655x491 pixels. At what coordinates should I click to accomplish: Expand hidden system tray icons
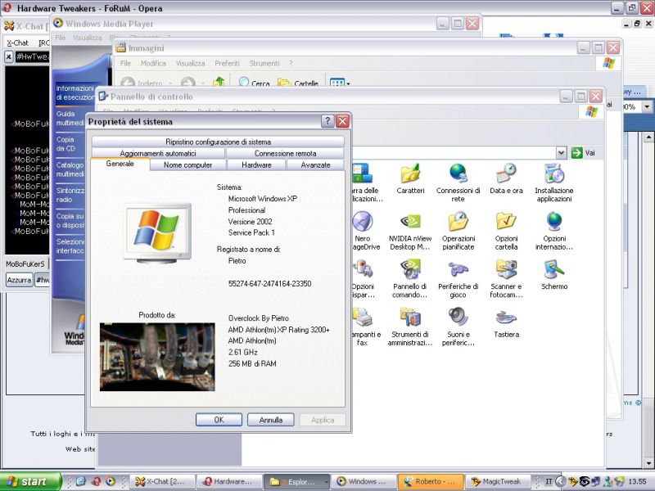pyautogui.click(x=561, y=481)
